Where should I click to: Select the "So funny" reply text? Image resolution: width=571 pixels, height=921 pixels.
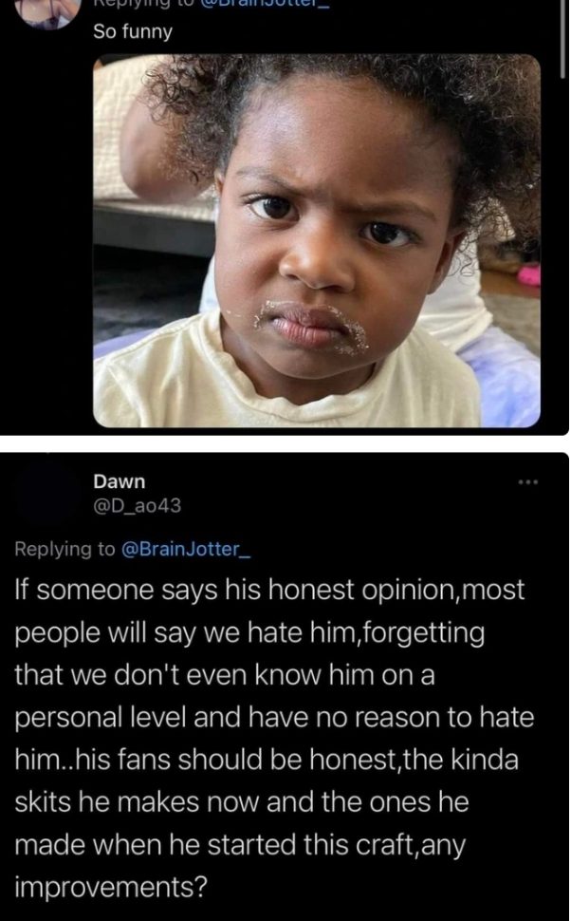pyautogui.click(x=133, y=31)
